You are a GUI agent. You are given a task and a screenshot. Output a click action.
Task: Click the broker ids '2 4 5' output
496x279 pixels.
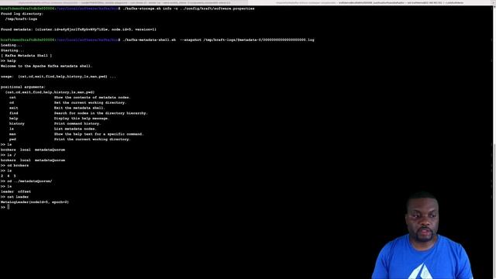(x=9, y=176)
